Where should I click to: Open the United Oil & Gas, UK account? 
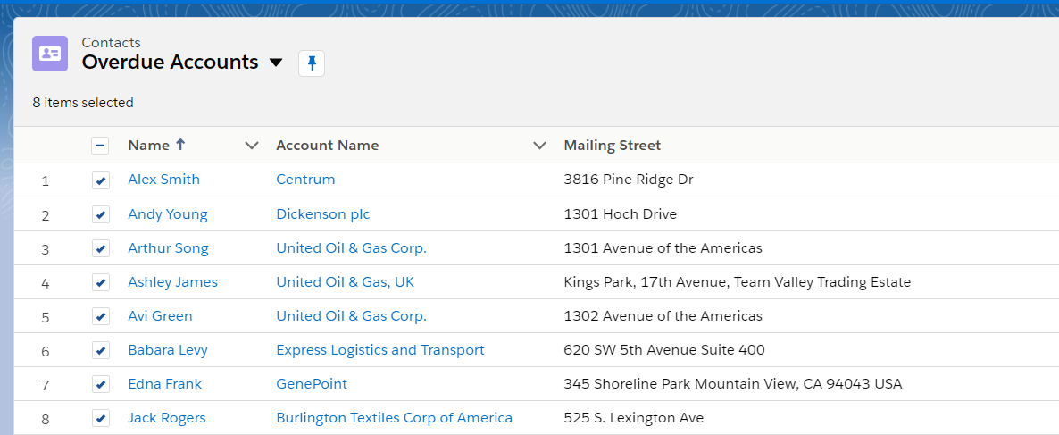(346, 281)
